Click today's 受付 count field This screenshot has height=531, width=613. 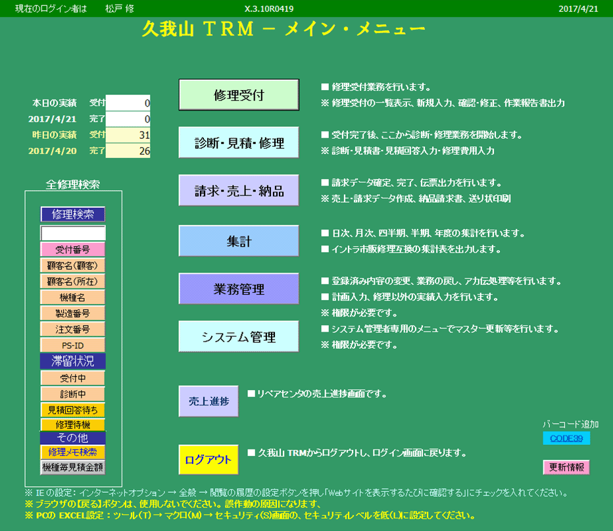(128, 103)
